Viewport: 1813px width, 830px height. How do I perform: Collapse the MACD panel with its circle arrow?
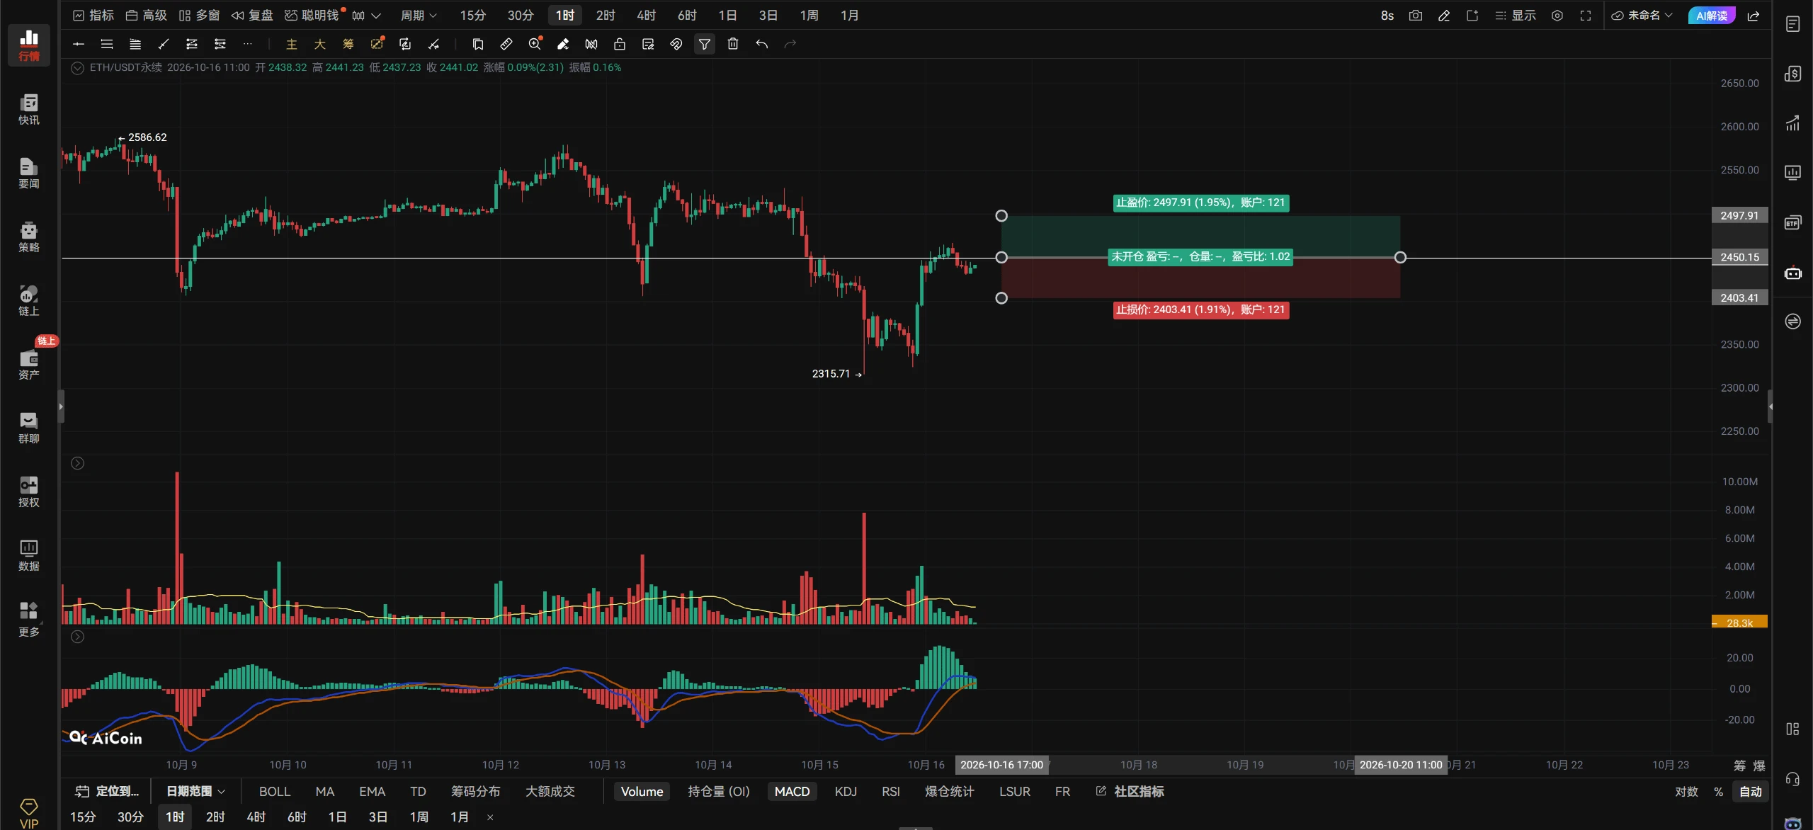(78, 637)
